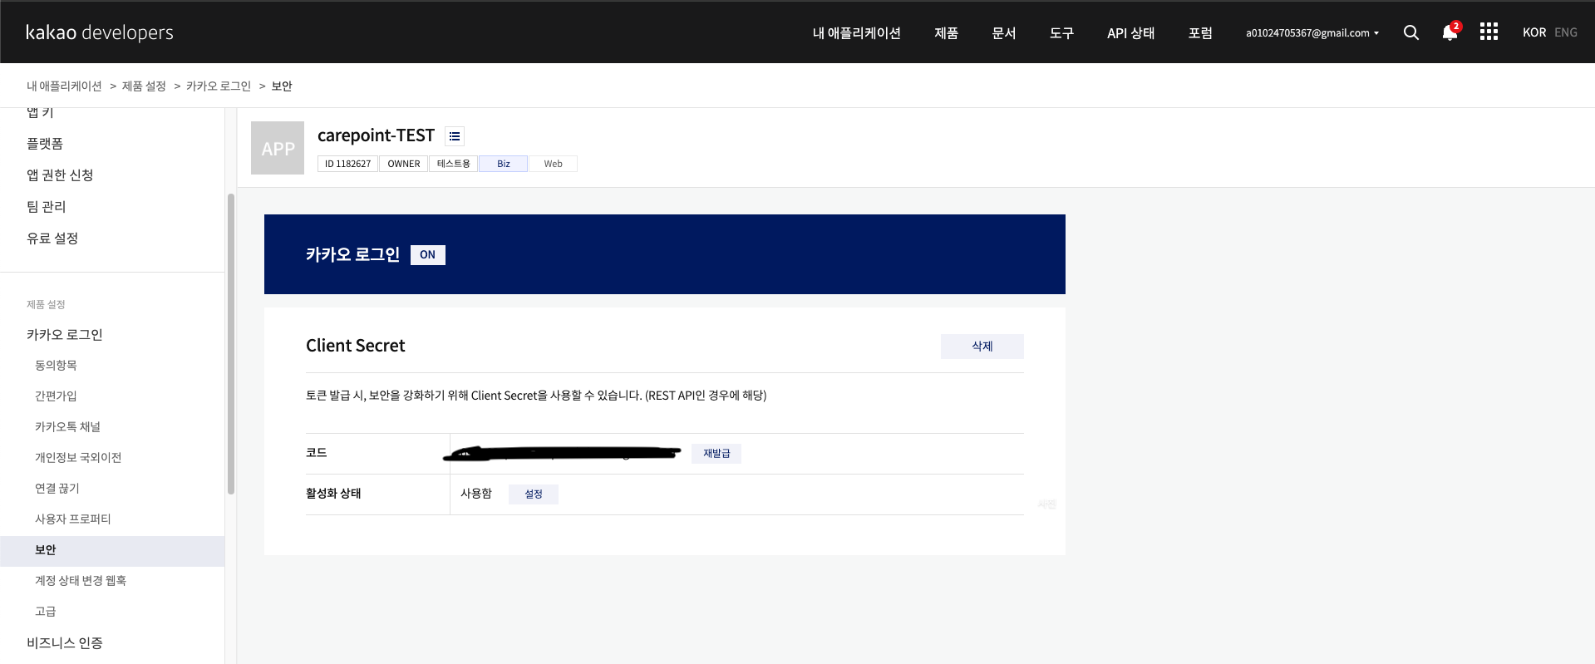Select 연결 끊기 in sidebar
The width and height of the screenshot is (1595, 664).
click(x=57, y=489)
